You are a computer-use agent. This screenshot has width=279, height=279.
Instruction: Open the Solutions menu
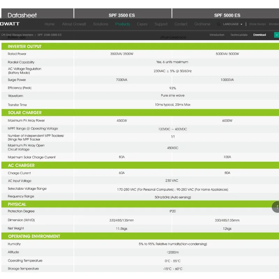(100, 24)
